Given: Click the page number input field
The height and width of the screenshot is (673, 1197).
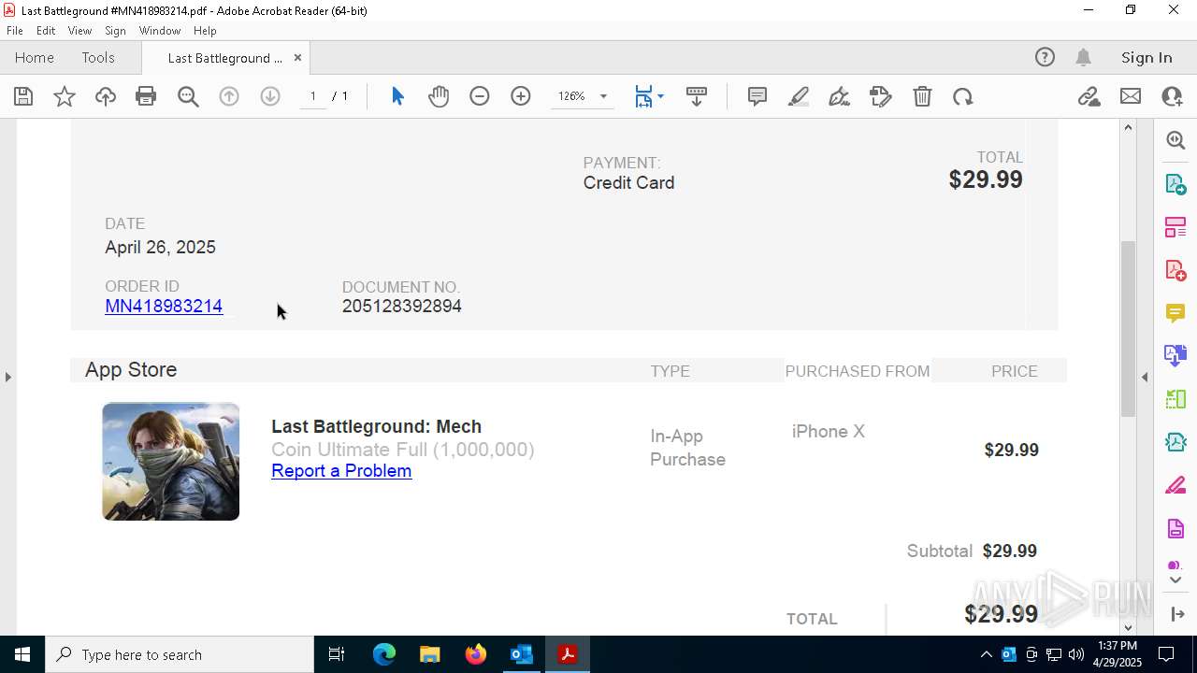Looking at the screenshot, I should coord(313,96).
